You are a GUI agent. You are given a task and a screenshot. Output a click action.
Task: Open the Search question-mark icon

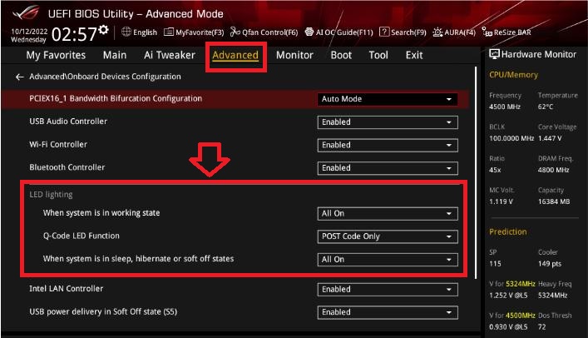click(384, 32)
